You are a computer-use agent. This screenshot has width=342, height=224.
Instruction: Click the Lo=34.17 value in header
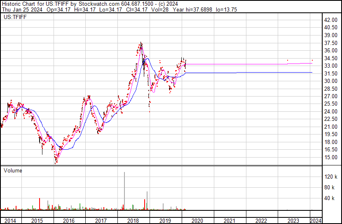tap(110, 9)
